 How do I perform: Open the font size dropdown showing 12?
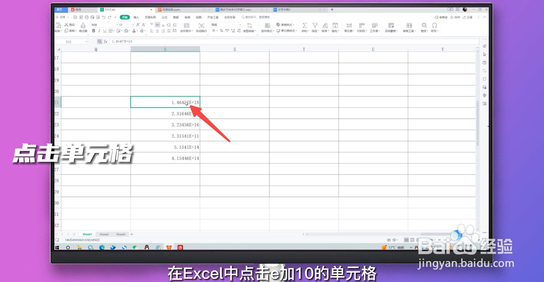tap(133, 25)
